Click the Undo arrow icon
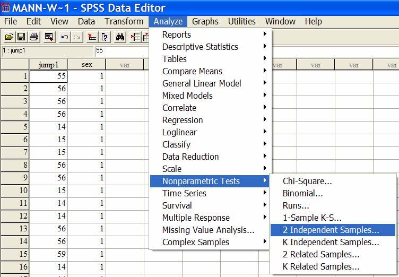 (x=65, y=37)
